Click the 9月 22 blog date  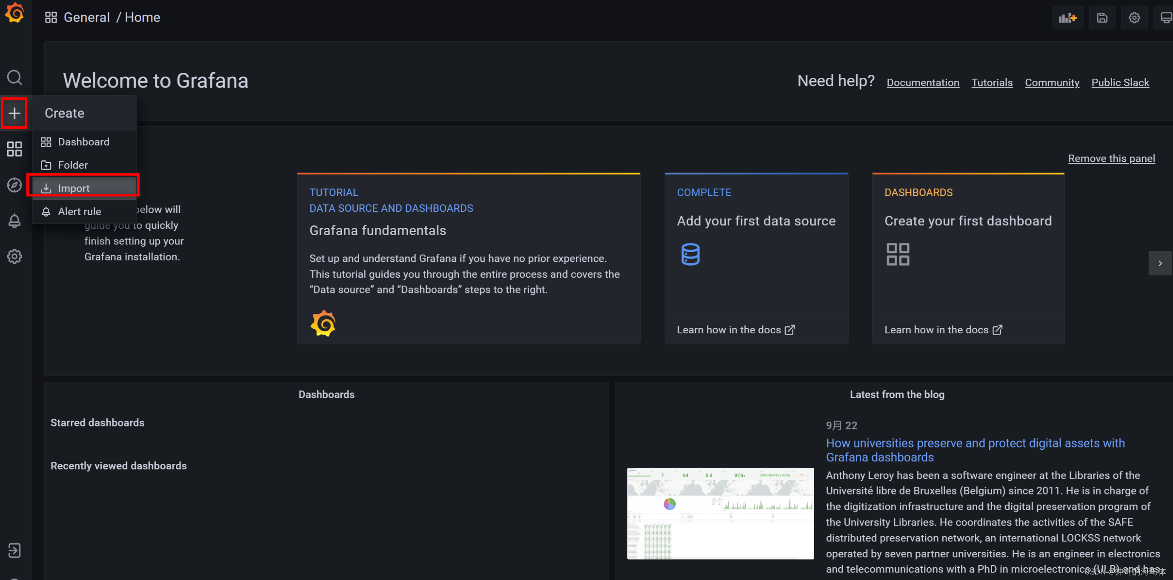click(841, 425)
